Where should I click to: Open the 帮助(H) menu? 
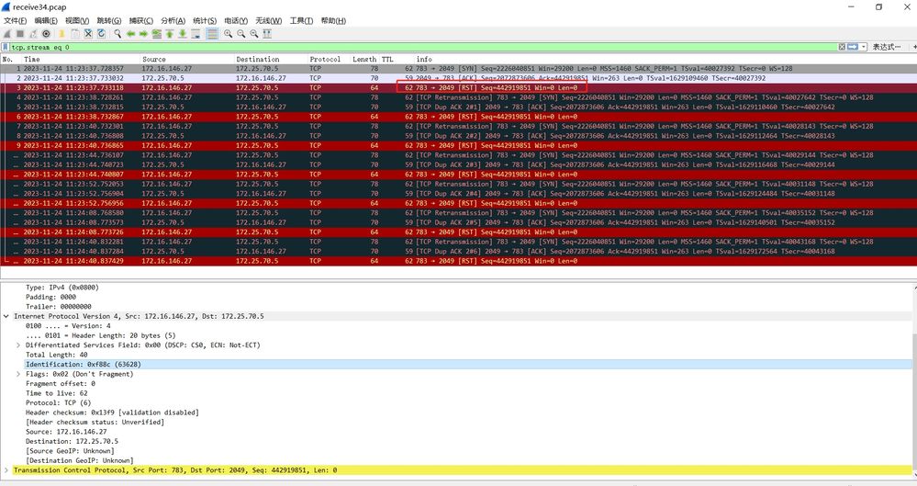(333, 20)
